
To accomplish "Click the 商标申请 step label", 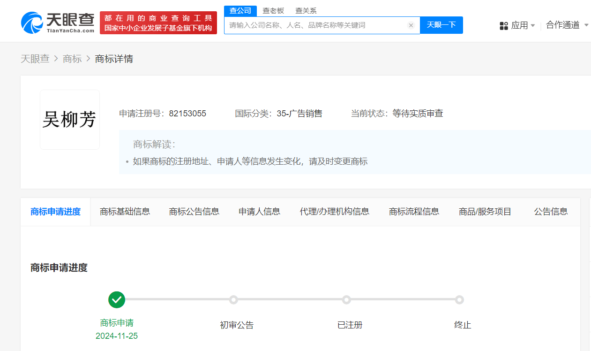I will (x=117, y=323).
